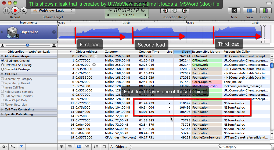Sort by the Live column header
The height and width of the screenshot is (150, 274).
170,52
